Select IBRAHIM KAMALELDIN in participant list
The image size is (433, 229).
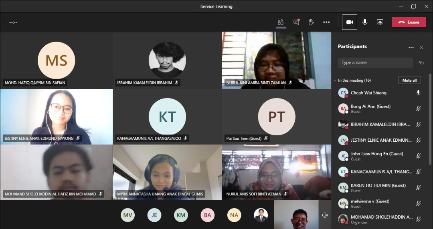point(380,125)
